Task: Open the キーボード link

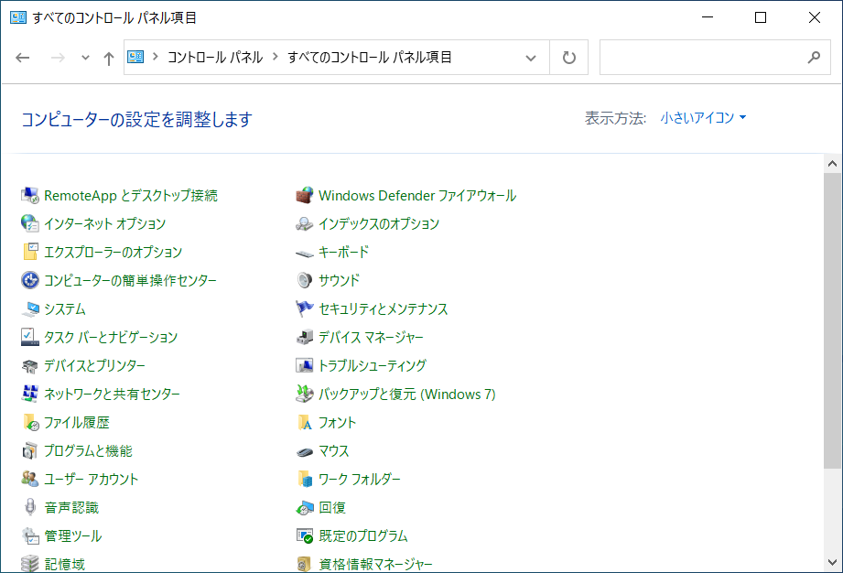Action: pyautogui.click(x=344, y=252)
